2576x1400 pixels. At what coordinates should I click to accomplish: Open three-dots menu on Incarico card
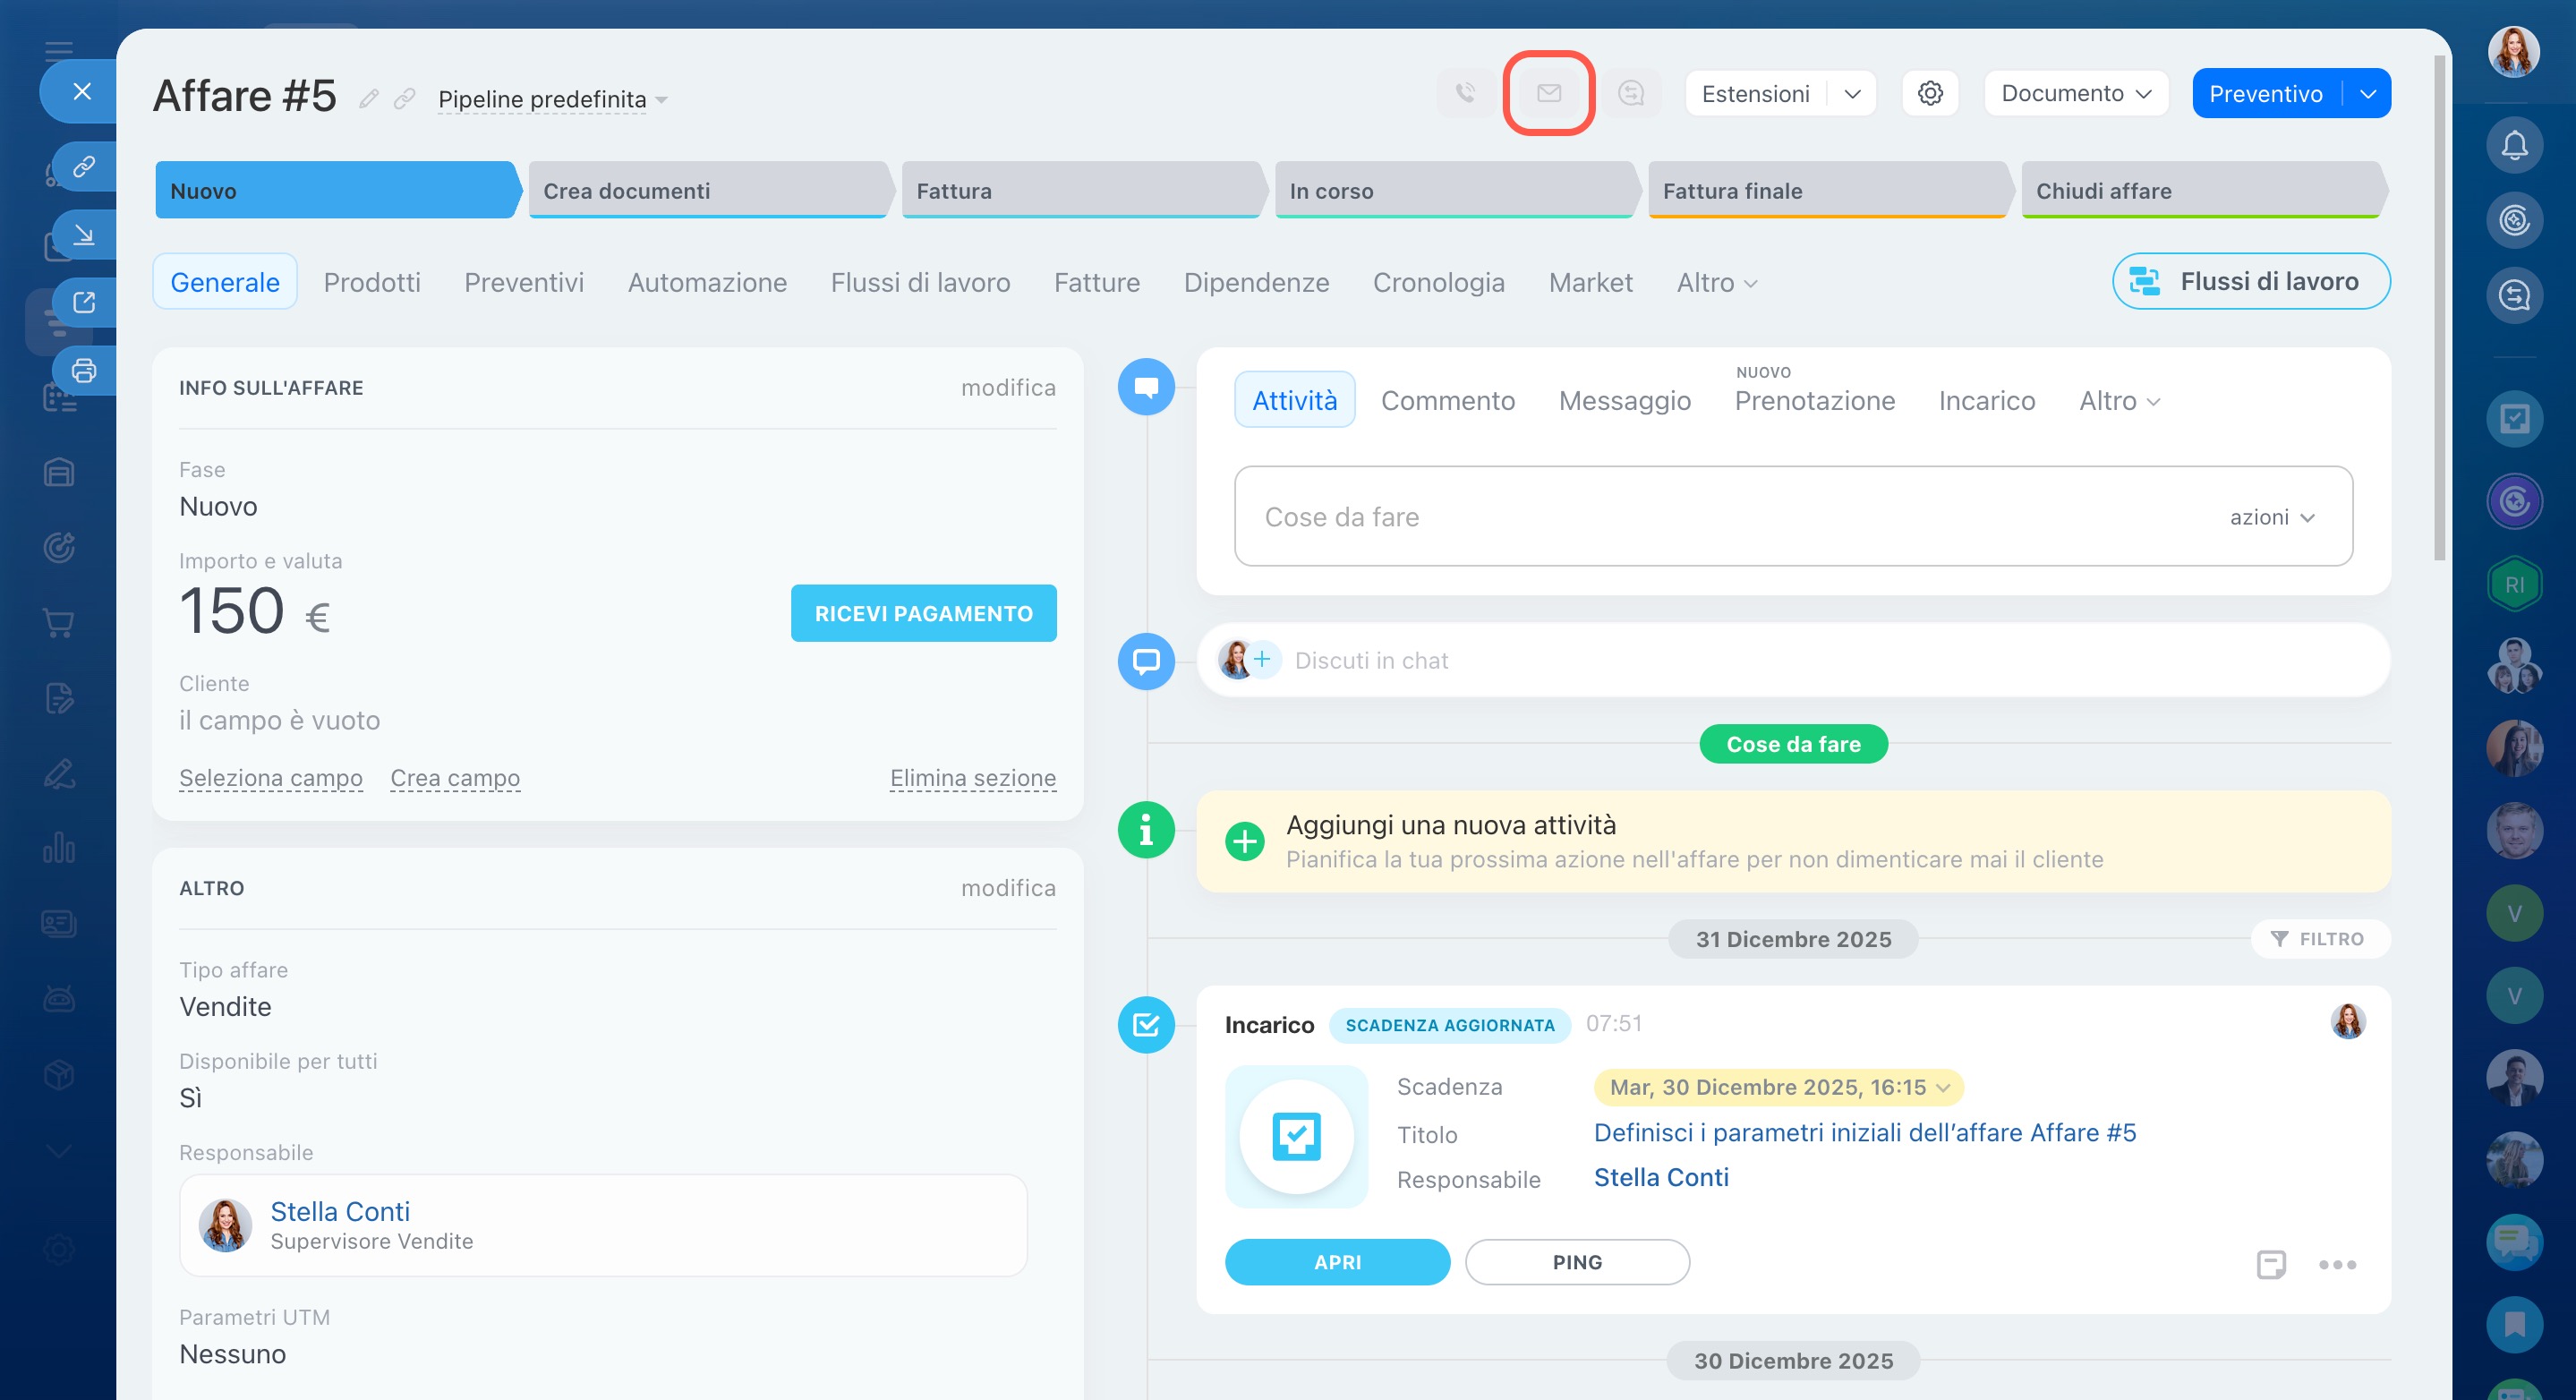coord(2337,1264)
